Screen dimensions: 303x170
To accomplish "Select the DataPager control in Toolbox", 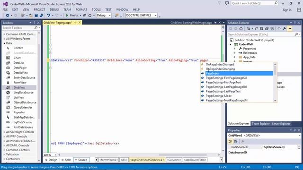I will (20, 68).
